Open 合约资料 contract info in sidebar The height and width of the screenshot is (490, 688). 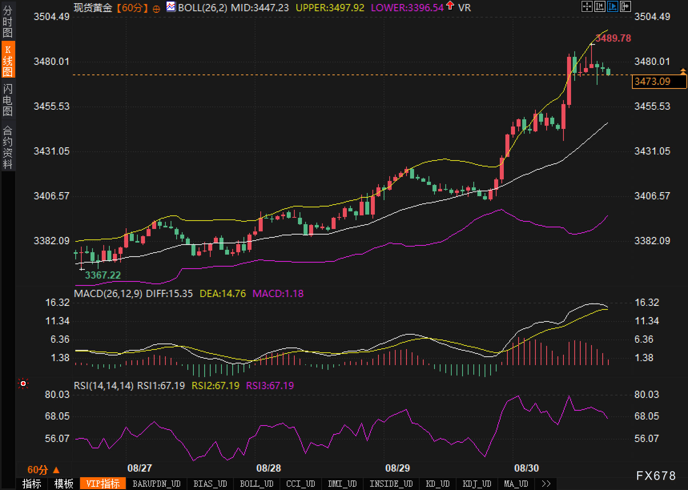click(x=8, y=147)
